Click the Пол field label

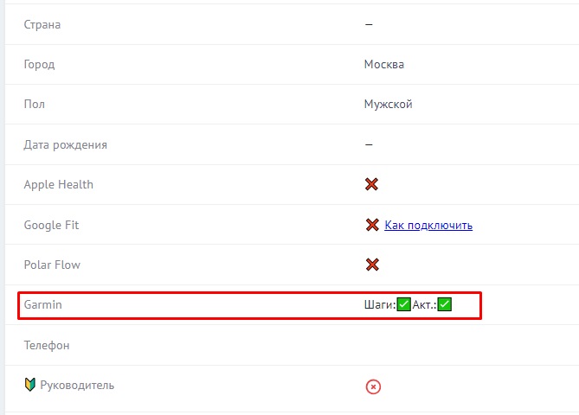coord(34,104)
